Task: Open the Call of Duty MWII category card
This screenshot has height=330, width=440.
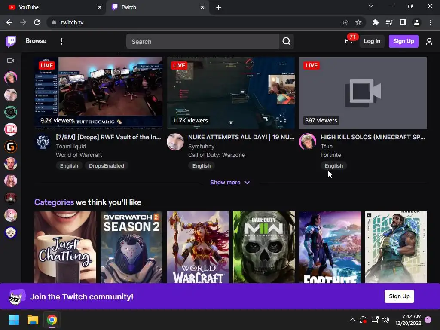Action: [264, 247]
